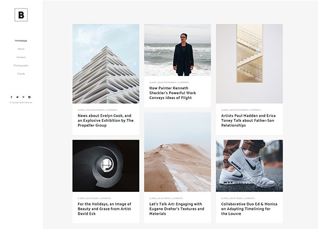Click the B logo in the sidebar
Image resolution: width=318 pixels, height=229 pixels.
tap(21, 15)
